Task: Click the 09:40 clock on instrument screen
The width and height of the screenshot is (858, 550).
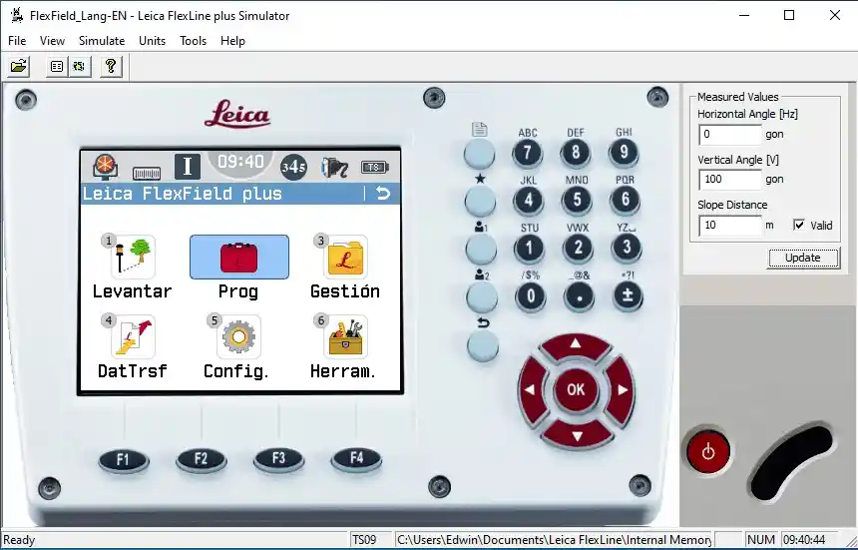Action: coord(240,162)
